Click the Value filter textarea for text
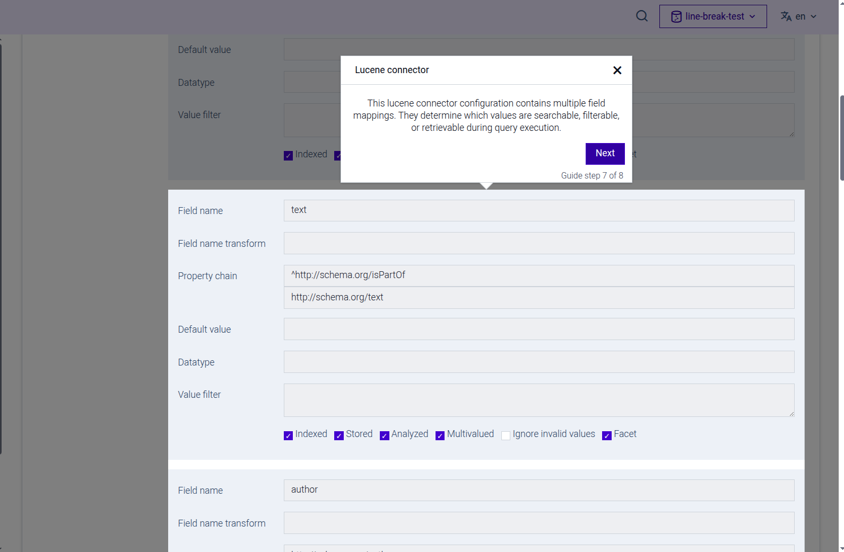 point(538,400)
